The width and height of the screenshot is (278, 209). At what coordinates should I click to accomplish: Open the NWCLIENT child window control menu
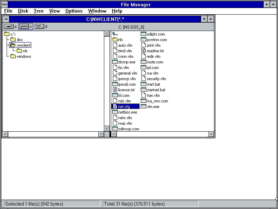(x=6, y=19)
